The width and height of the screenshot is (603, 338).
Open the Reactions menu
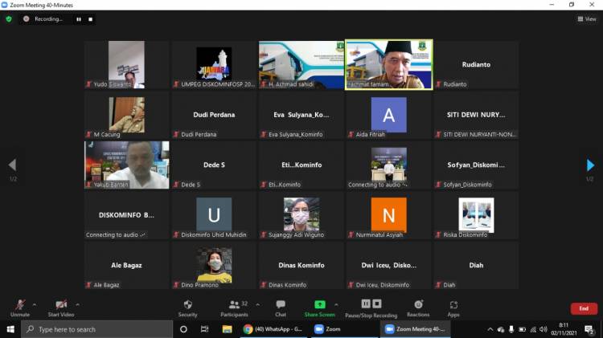(x=418, y=307)
